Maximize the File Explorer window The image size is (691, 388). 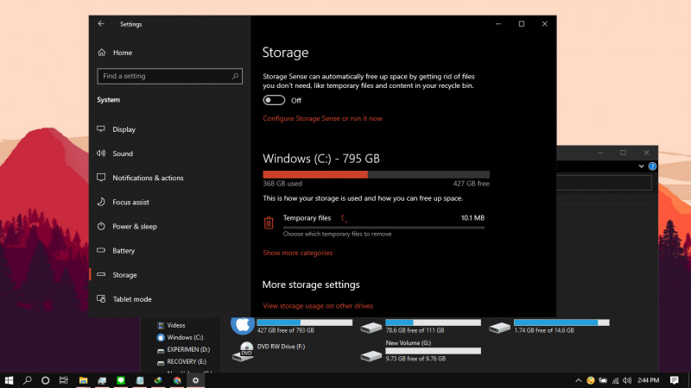pyautogui.click(x=623, y=153)
